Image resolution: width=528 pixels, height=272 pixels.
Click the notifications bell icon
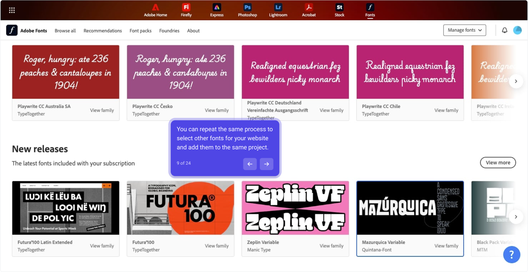pos(505,30)
